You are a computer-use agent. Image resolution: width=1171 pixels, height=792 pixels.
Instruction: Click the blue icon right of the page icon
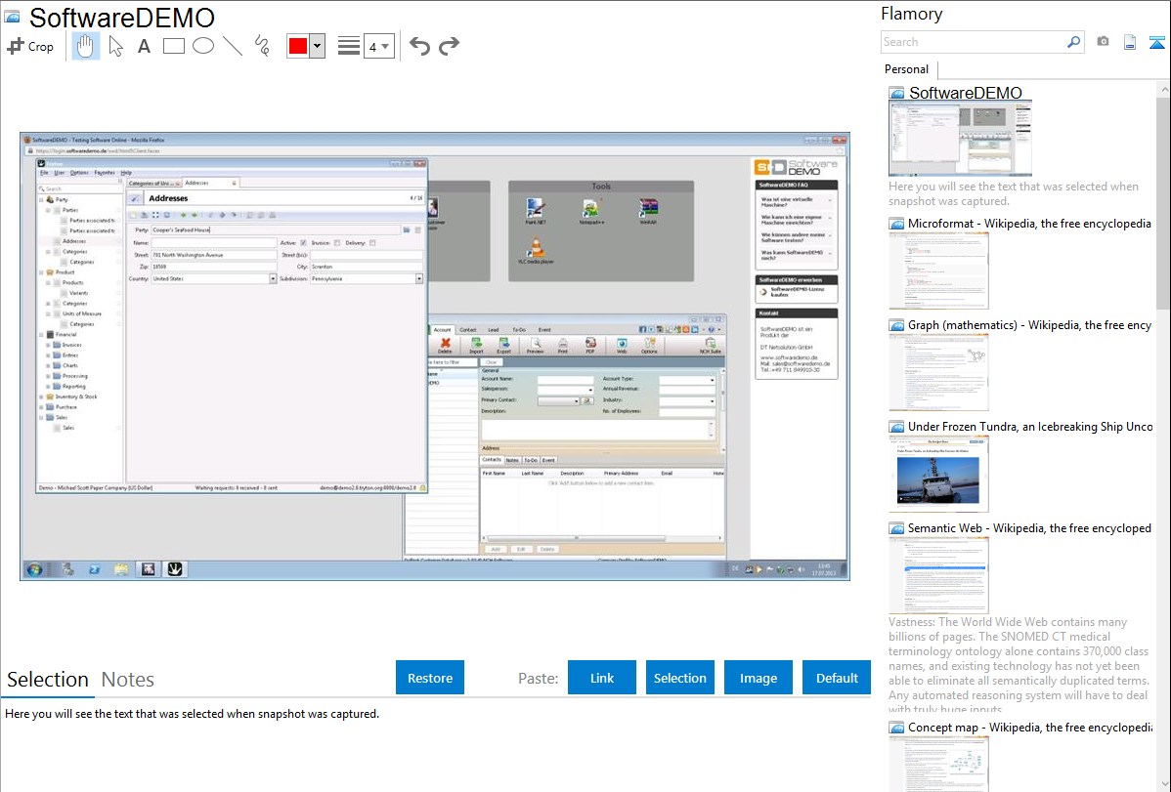(1156, 42)
